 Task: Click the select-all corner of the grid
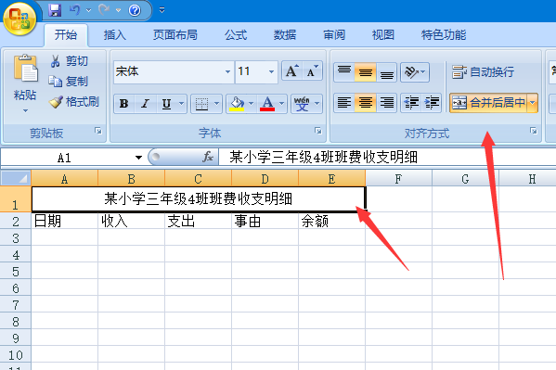click(16, 178)
